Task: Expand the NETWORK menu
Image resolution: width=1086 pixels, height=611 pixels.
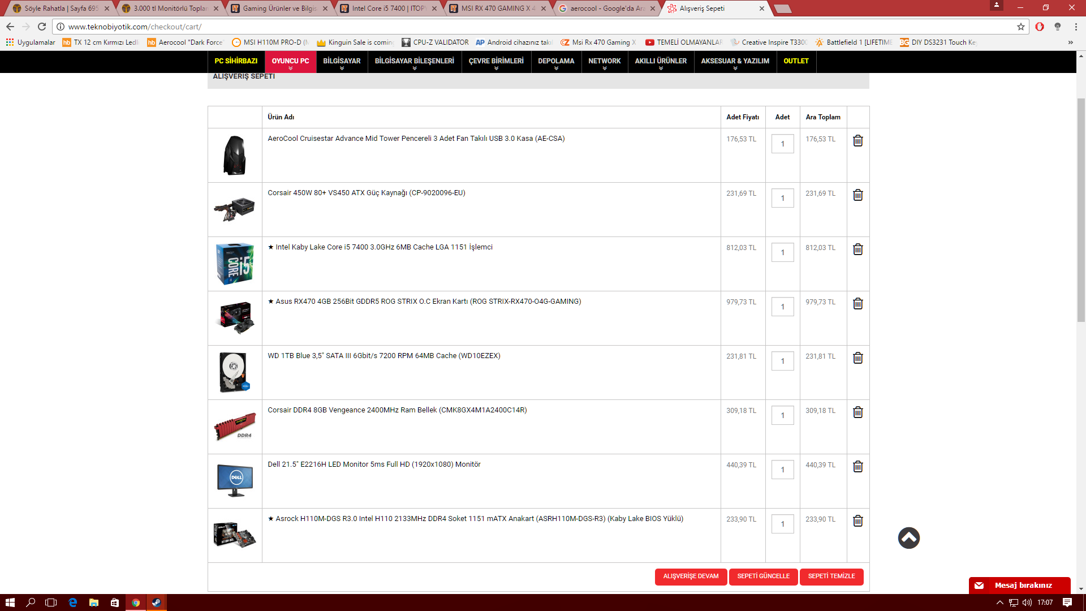Action: pos(604,62)
